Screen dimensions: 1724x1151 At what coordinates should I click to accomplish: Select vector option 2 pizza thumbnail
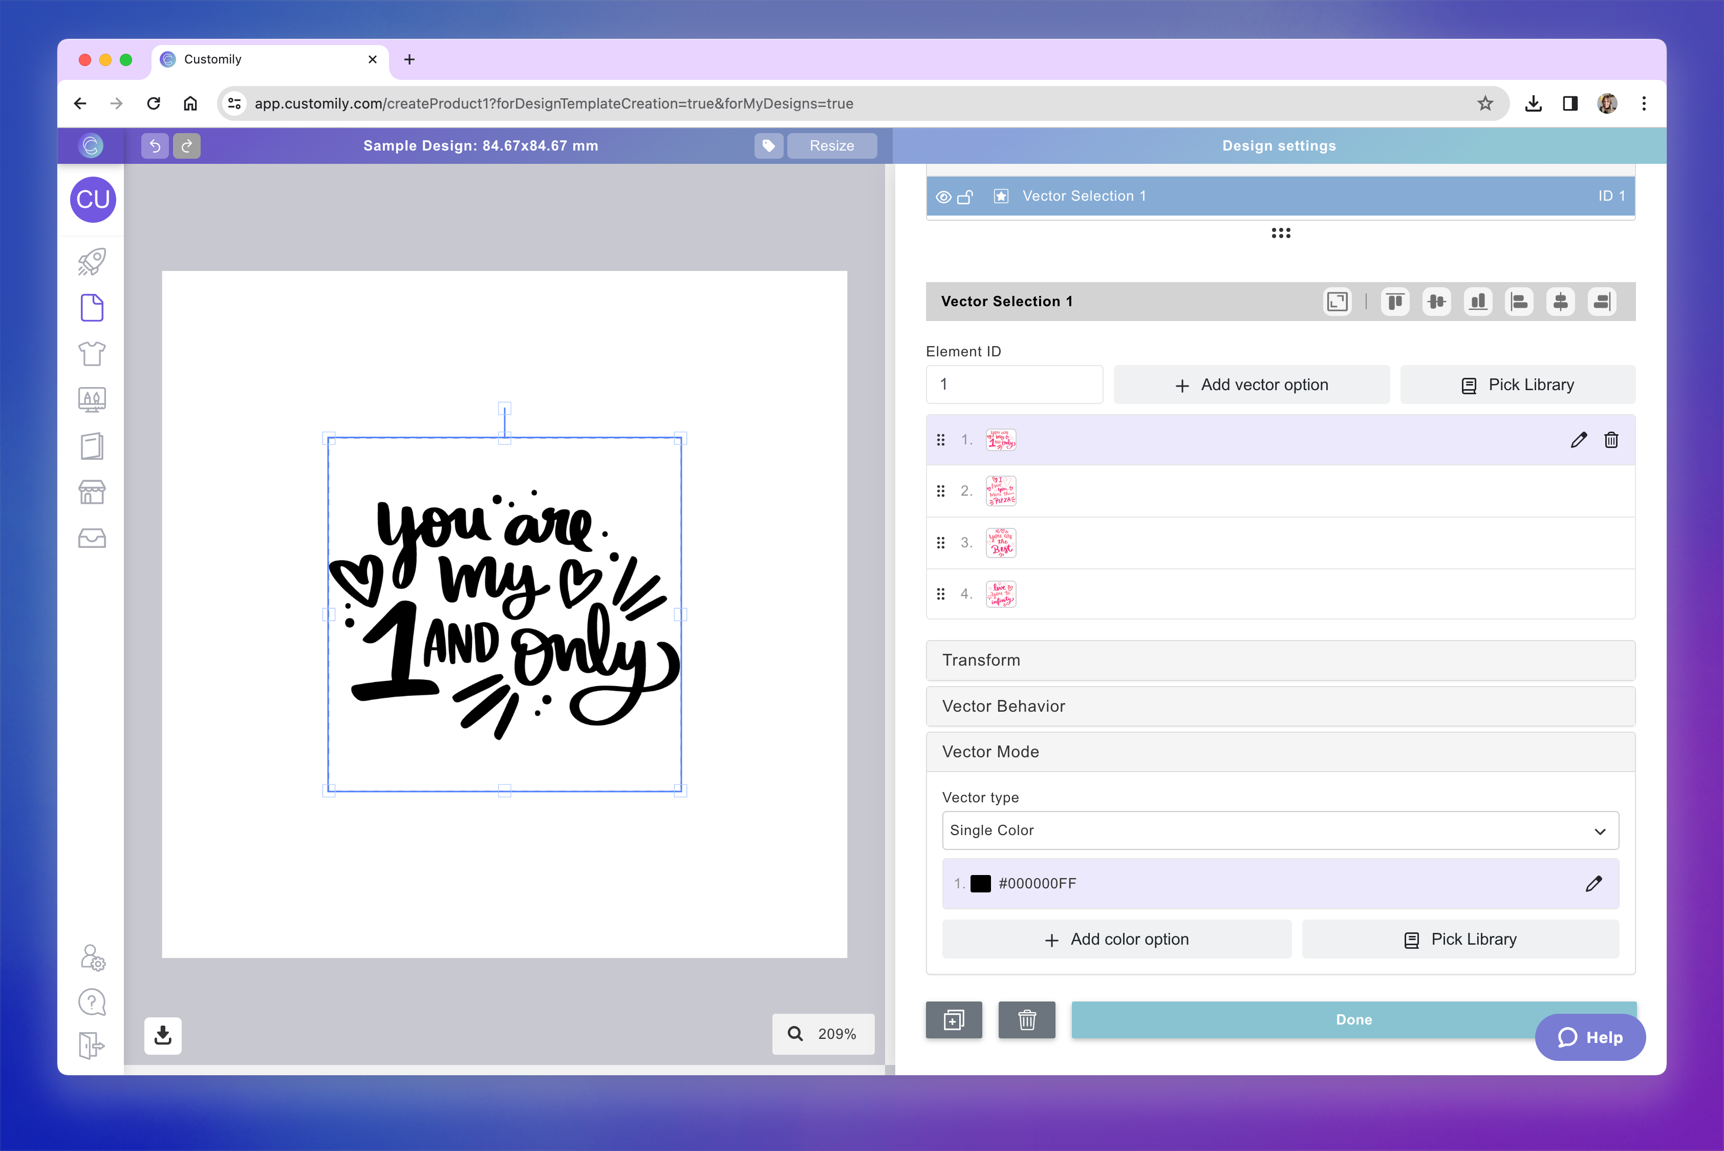1001,491
